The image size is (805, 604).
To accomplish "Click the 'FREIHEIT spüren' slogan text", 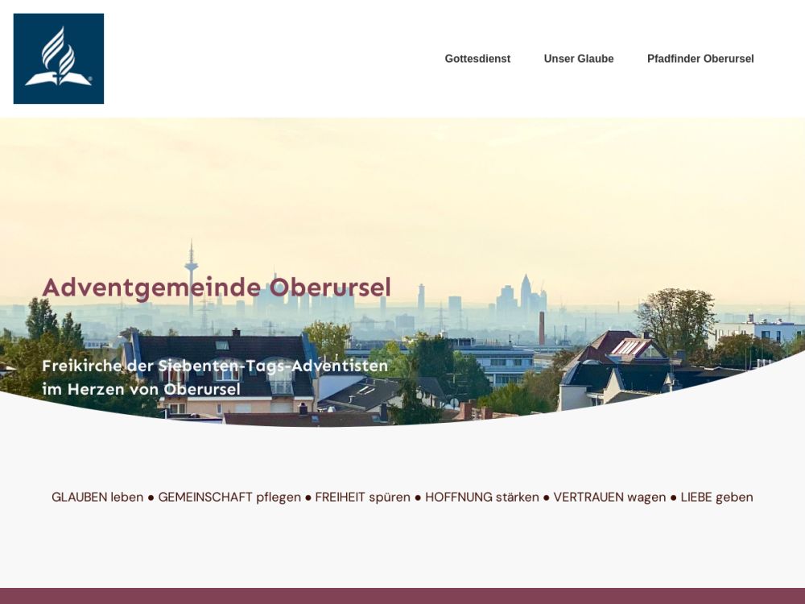I will 362,497.
